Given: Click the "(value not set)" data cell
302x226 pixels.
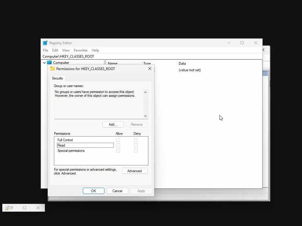Looking at the screenshot, I should pyautogui.click(x=190, y=70).
